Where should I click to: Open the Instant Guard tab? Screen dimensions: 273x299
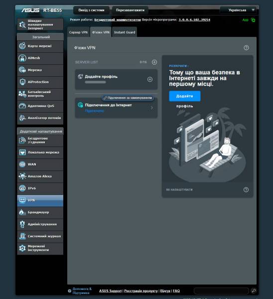coord(125,32)
